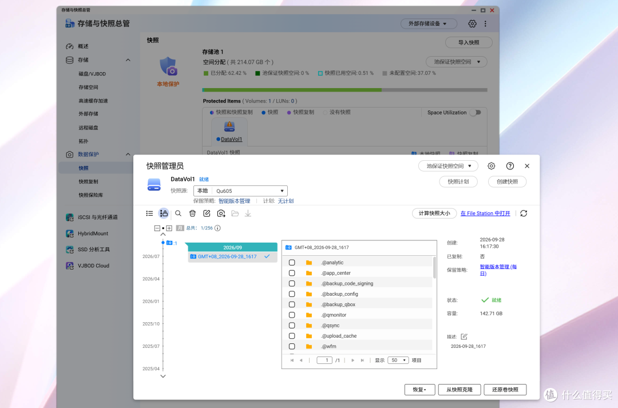Collapse the Data Protection sidebar section

(128, 154)
